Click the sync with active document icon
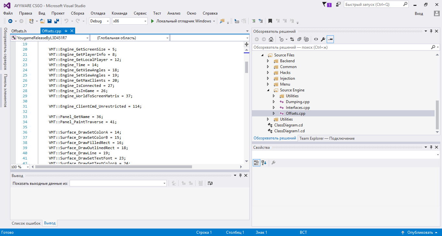 292,40
